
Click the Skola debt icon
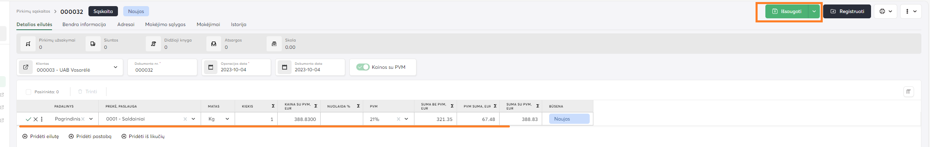(274, 44)
